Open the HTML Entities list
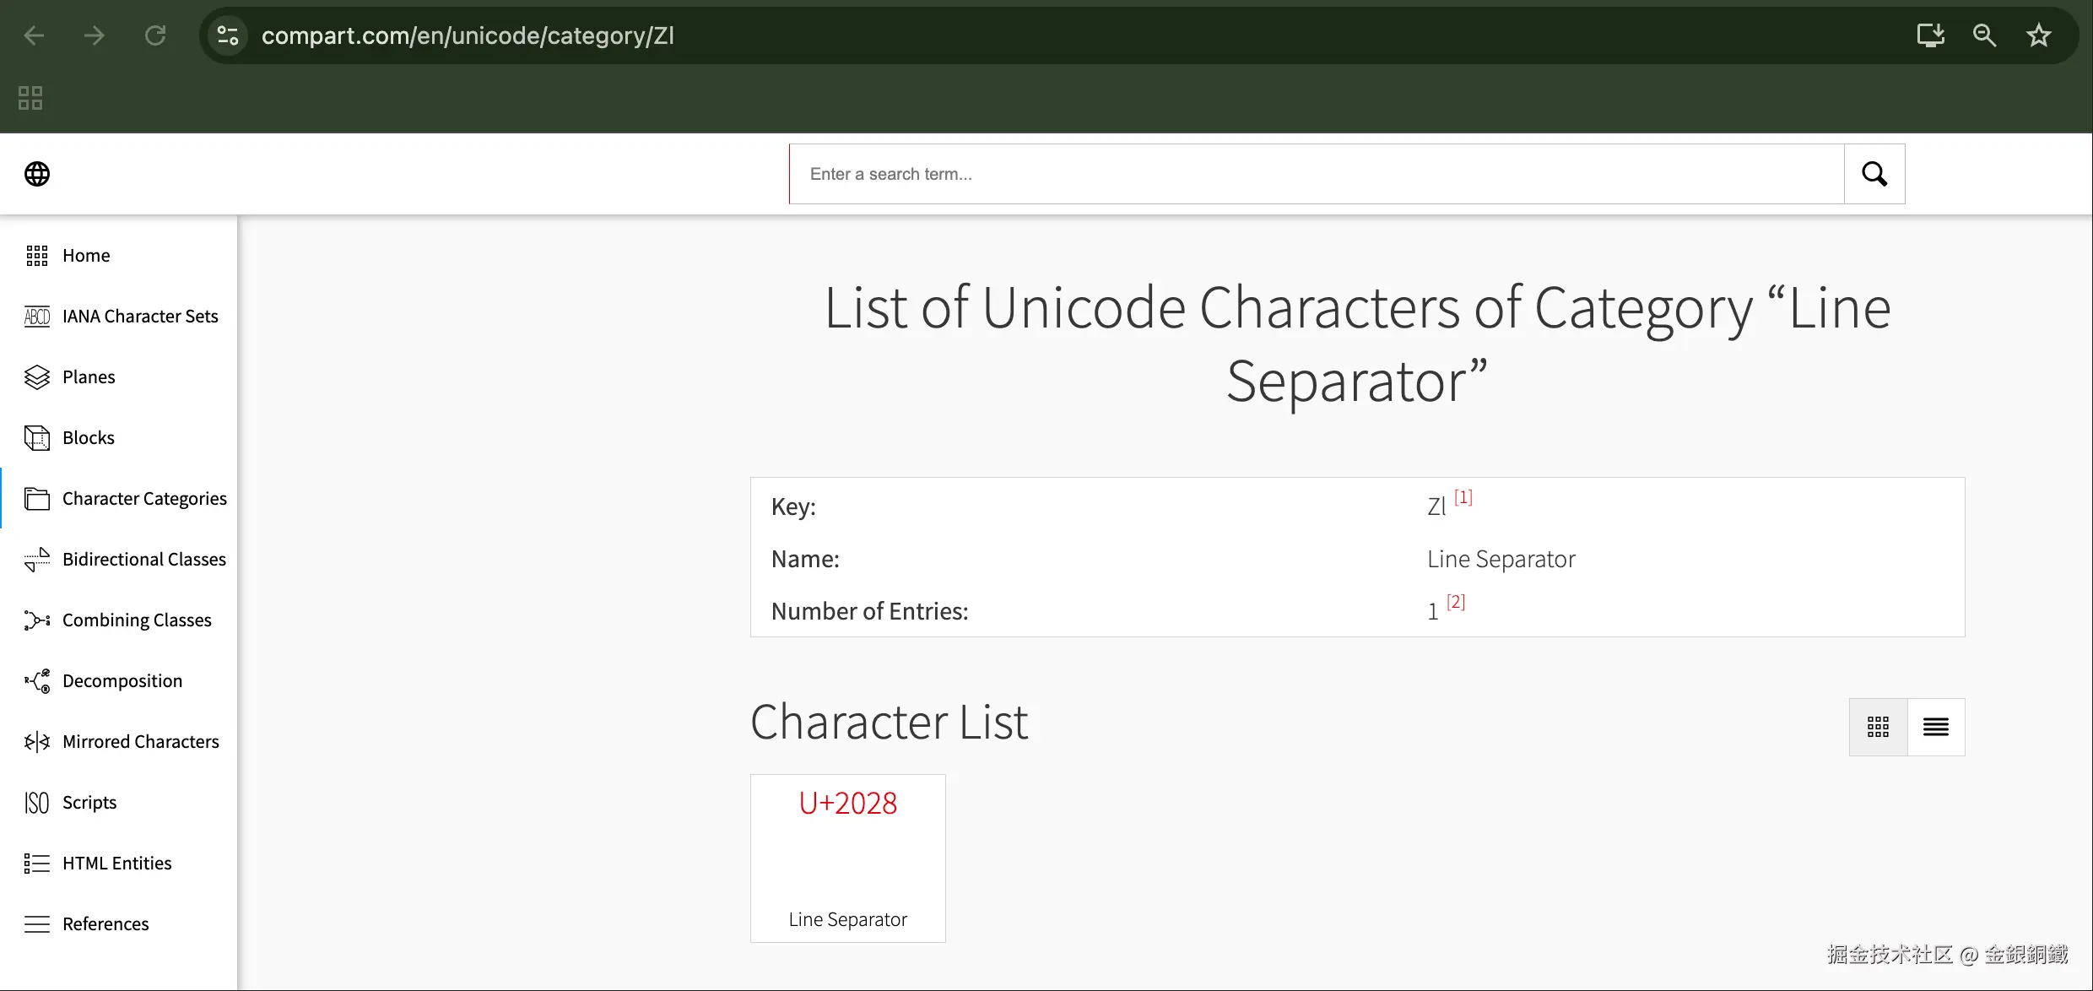 pos(116,863)
